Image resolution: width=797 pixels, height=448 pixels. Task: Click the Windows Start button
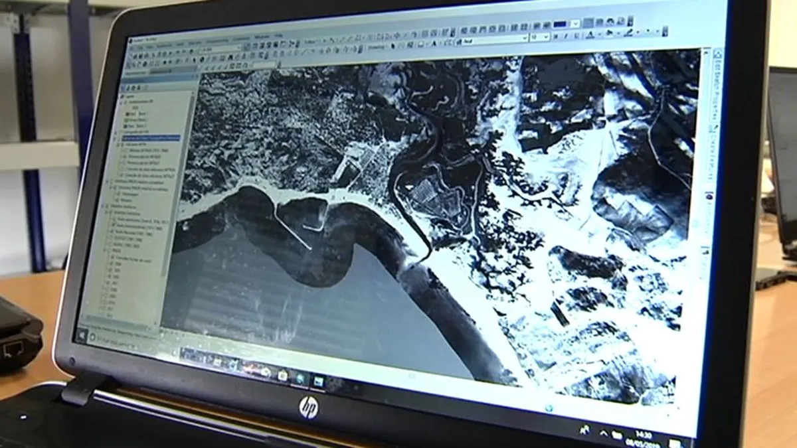(x=82, y=336)
